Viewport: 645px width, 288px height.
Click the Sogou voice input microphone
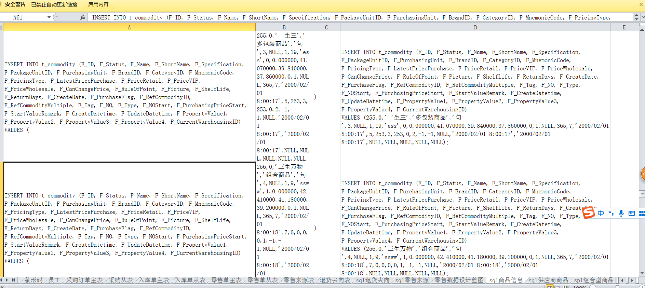click(621, 214)
